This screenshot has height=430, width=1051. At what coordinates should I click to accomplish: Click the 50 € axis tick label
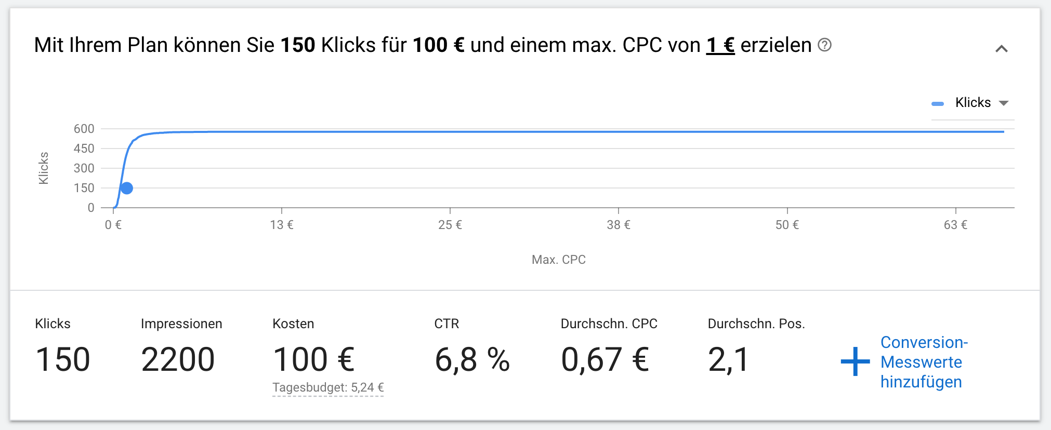click(x=787, y=225)
